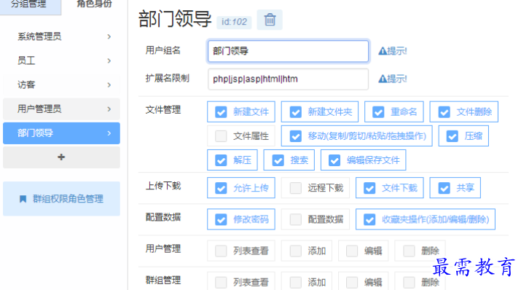
Task: Expand the 用户管理员 chevron arrow
Action: point(109,109)
